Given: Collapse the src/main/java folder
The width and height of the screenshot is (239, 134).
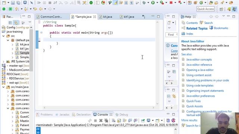Looking at the screenshot, I should 3,87.
